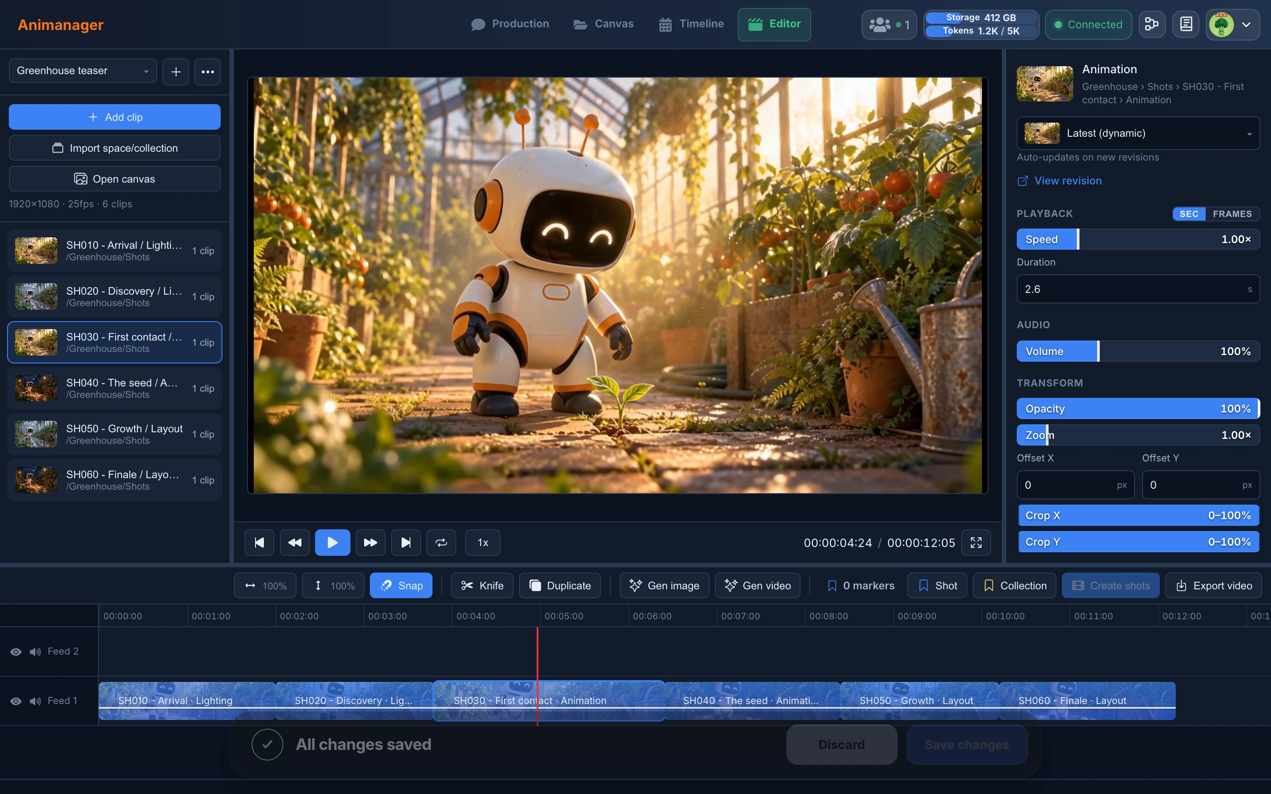Click the Add clip button

pyautogui.click(x=114, y=116)
